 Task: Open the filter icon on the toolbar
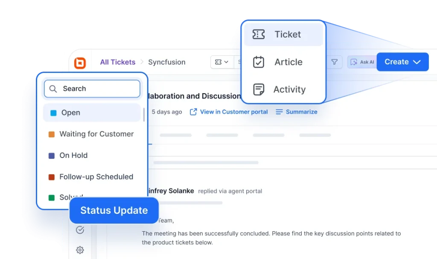click(x=335, y=62)
